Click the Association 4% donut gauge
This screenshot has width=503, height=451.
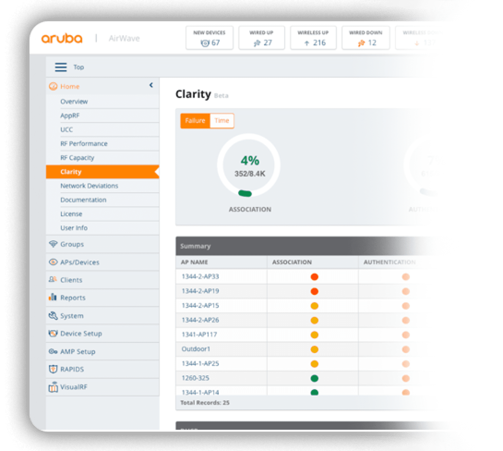[249, 165]
